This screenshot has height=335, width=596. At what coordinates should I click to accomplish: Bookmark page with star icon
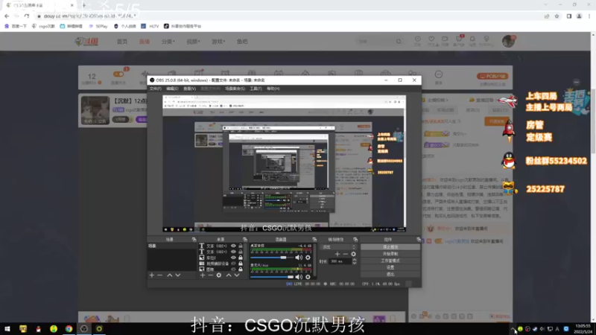pos(557,16)
